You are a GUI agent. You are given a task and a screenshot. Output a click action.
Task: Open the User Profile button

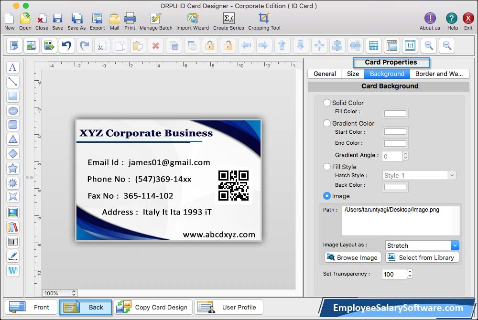(x=228, y=307)
